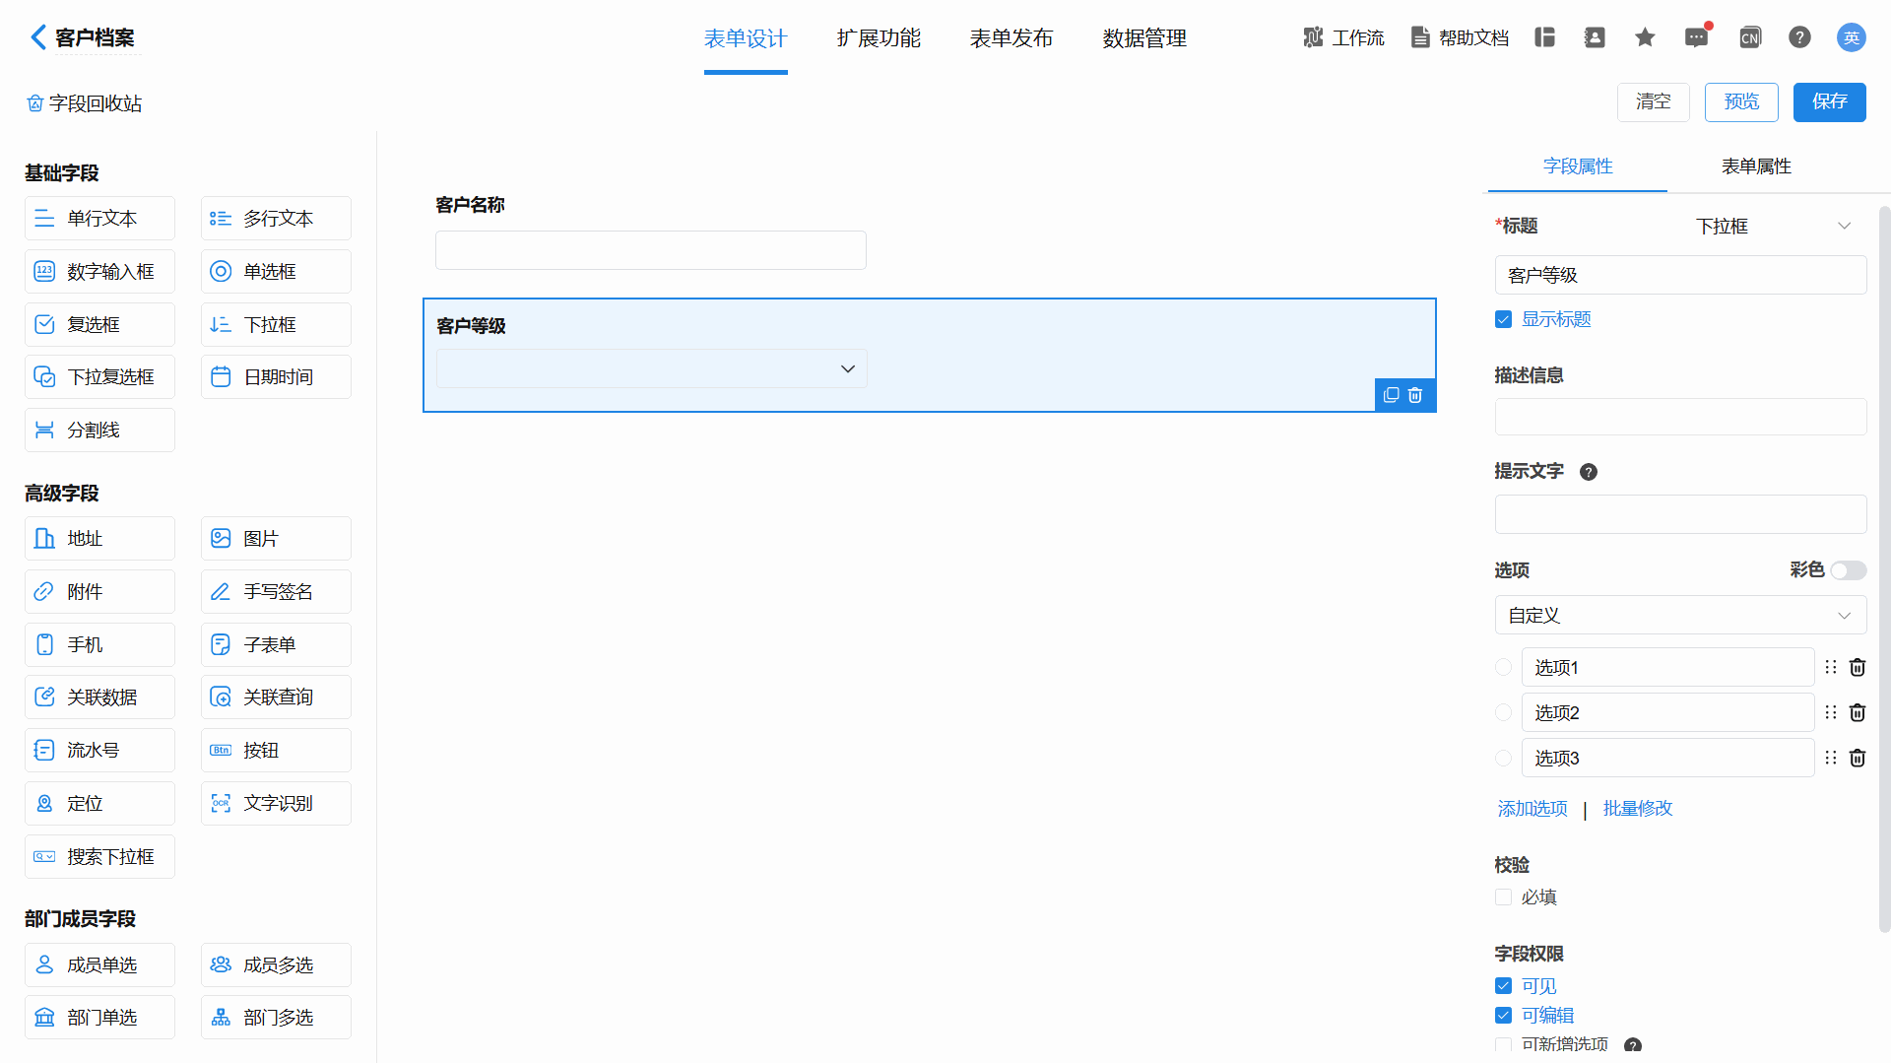Delete 选项2 using its trash icon
Viewport: 1891px width, 1063px height.
[x=1858, y=712]
